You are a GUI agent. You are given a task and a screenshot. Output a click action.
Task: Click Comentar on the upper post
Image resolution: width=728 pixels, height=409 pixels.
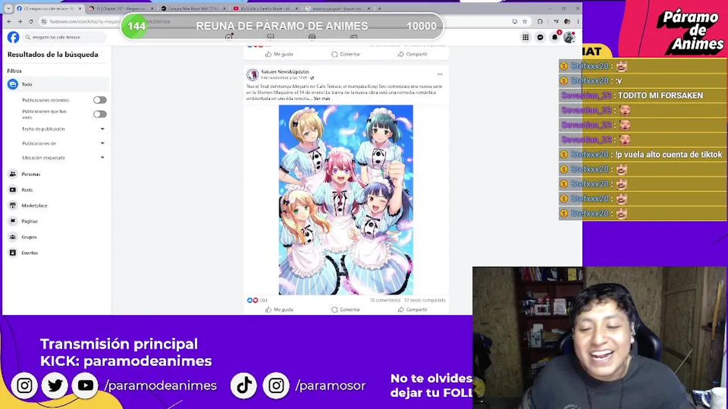(x=345, y=54)
